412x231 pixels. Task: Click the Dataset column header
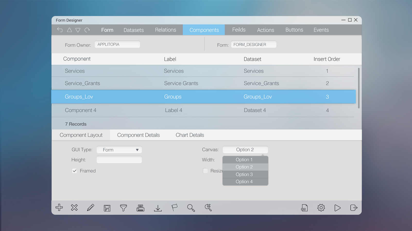(x=252, y=59)
